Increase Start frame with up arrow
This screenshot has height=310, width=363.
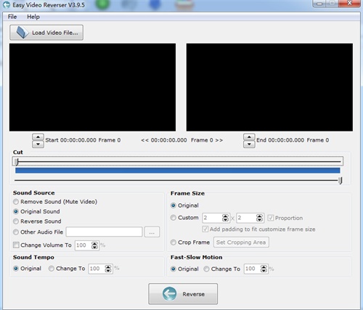coord(38,137)
